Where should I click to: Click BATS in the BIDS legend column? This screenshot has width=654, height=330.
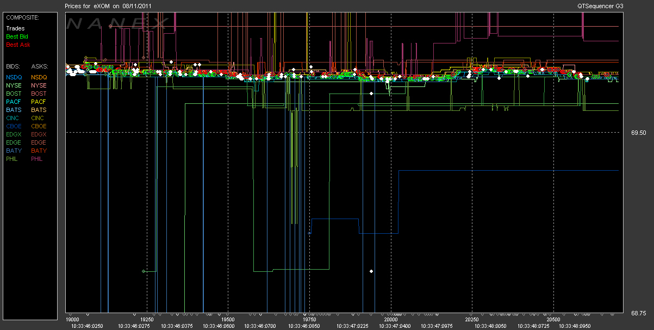coord(14,110)
